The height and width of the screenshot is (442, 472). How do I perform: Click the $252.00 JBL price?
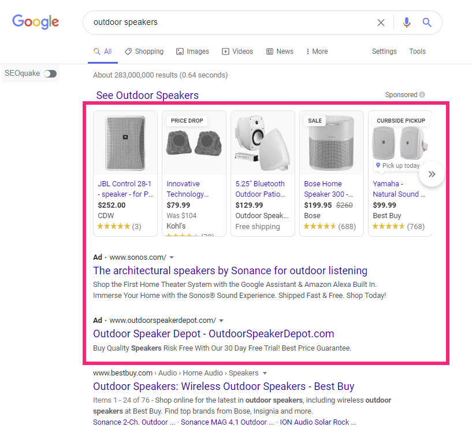112,205
